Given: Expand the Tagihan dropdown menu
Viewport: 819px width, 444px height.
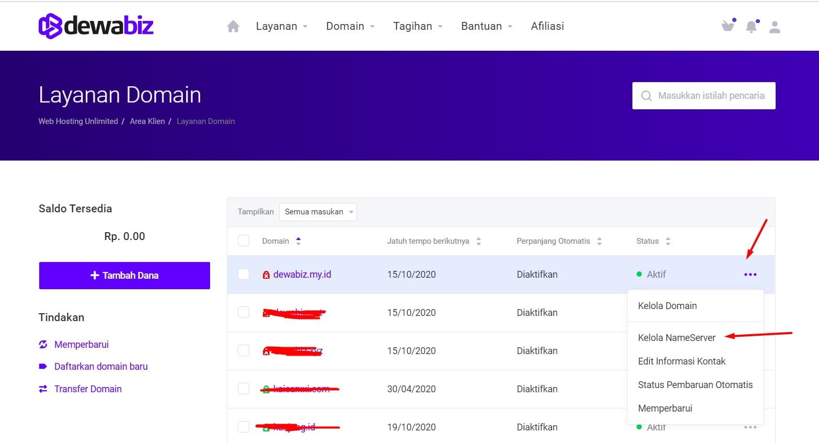Looking at the screenshot, I should tap(418, 26).
